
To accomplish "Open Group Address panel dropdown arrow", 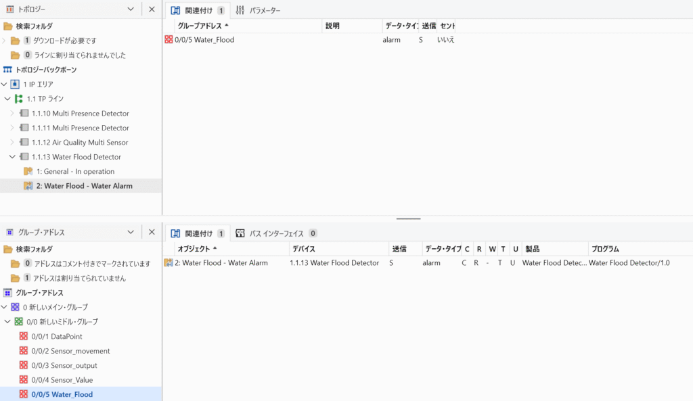I will tap(131, 233).
